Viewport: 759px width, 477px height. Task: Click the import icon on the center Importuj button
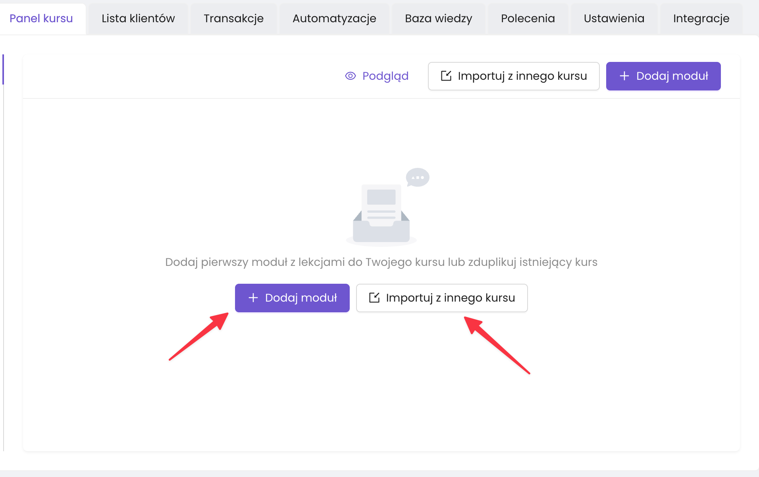click(x=374, y=298)
